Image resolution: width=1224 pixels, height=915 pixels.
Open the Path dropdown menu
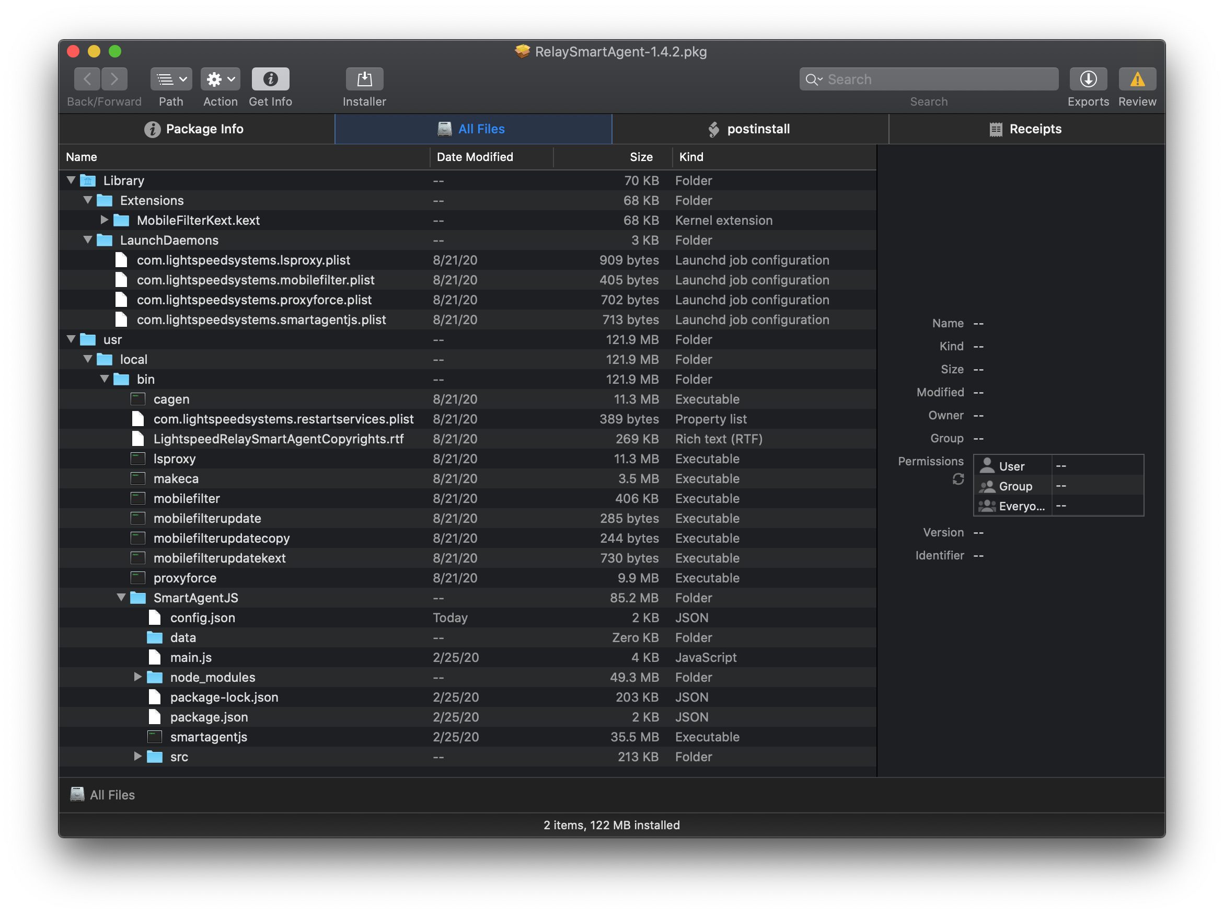(171, 79)
